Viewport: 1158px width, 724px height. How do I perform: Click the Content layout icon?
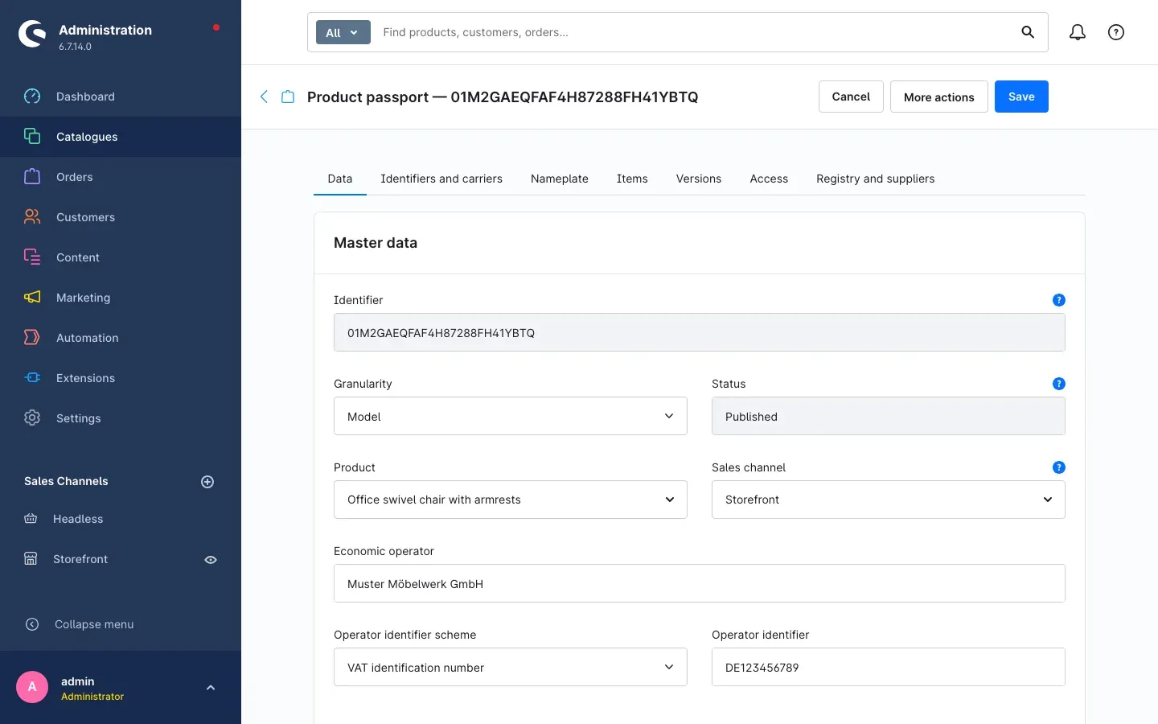(32, 257)
